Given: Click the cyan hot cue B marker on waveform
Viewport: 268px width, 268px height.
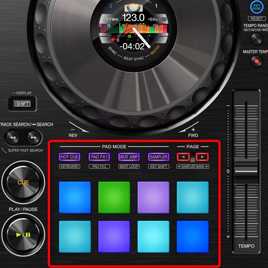Looking at the screenshot, I should pos(109,25).
